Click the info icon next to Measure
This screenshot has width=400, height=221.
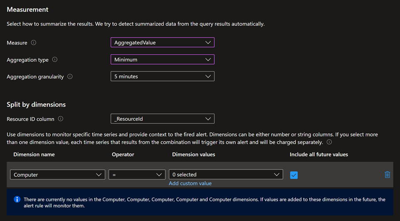tap(34, 42)
